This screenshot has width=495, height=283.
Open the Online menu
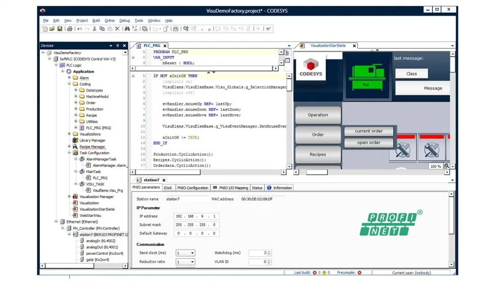point(110,21)
